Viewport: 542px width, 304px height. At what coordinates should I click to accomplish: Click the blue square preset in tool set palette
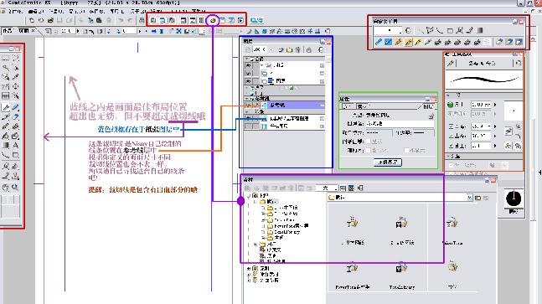coord(388,42)
